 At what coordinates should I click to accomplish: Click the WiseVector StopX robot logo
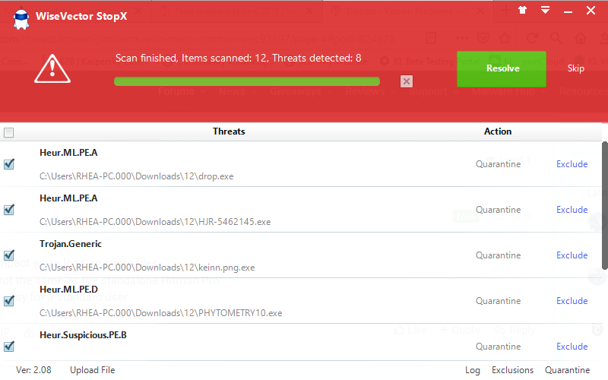(x=21, y=18)
